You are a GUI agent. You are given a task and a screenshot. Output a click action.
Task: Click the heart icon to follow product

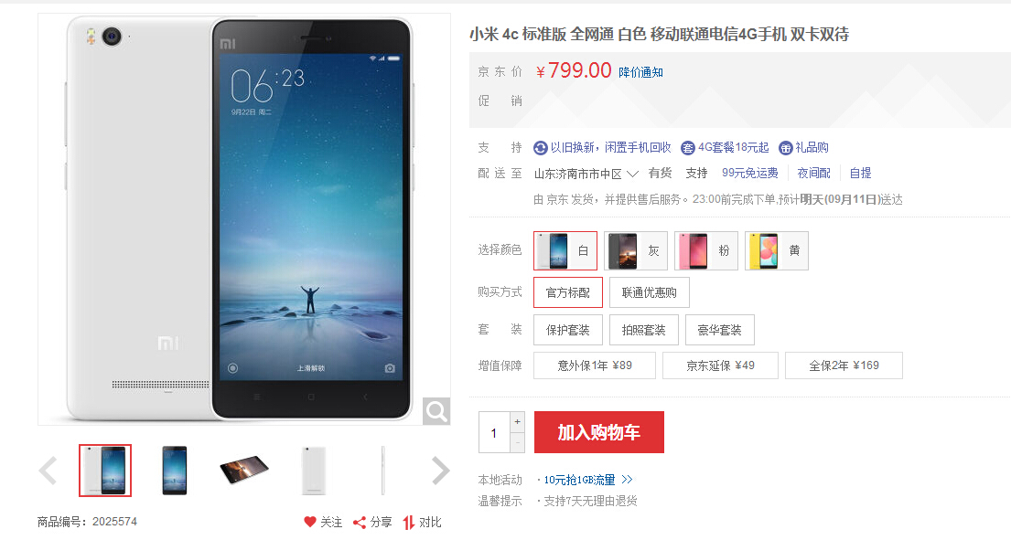(310, 522)
